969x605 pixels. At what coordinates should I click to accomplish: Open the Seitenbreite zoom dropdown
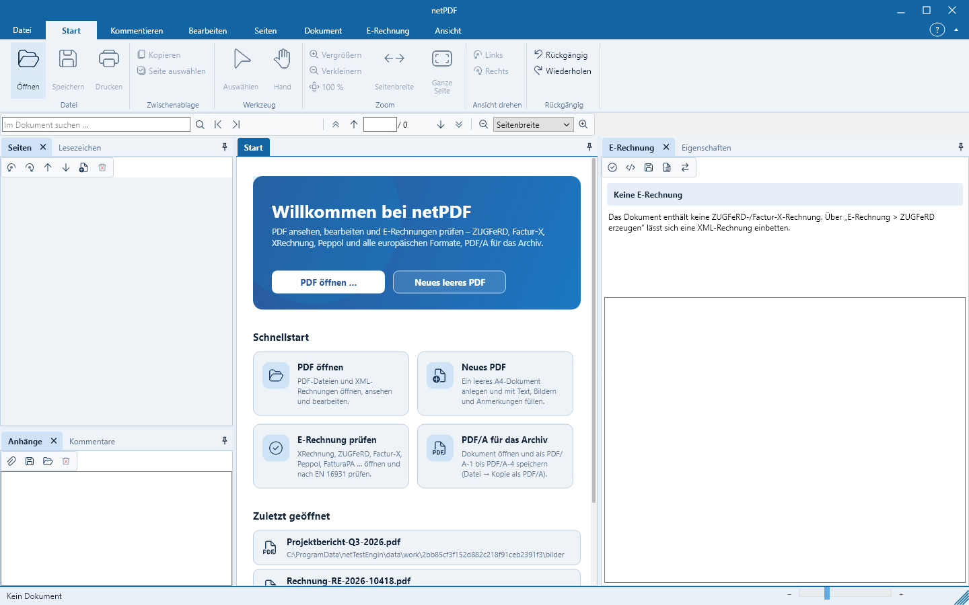pyautogui.click(x=534, y=124)
